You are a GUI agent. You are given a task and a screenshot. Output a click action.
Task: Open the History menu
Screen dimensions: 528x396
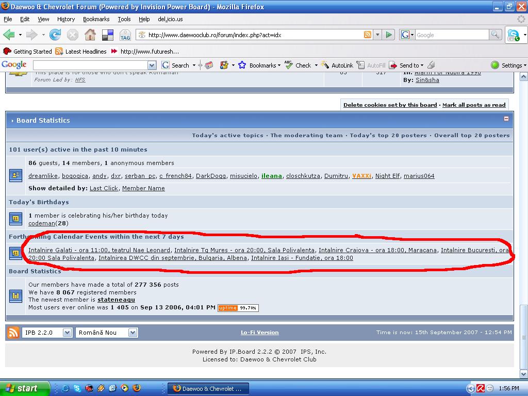[66, 19]
